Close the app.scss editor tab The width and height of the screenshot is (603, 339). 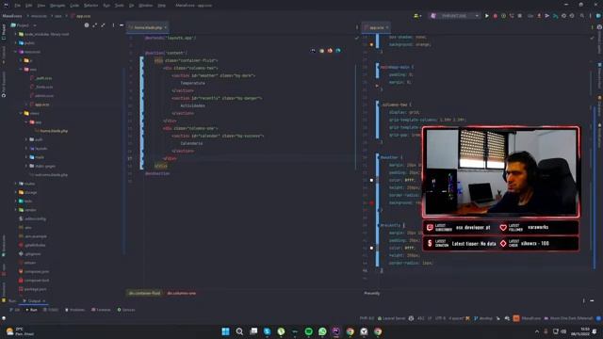pyautogui.click(x=387, y=27)
